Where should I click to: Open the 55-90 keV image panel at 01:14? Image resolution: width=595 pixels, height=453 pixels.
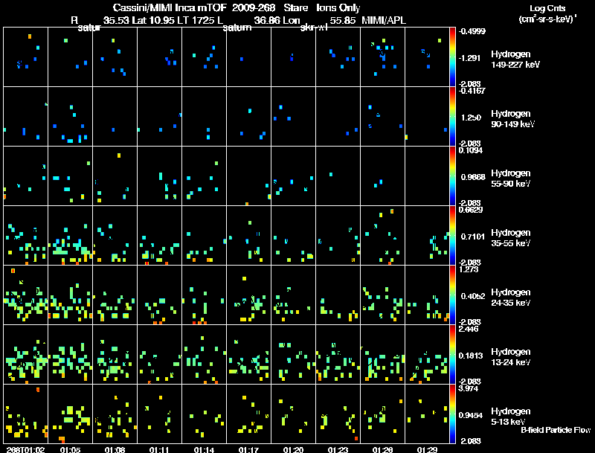pyautogui.click(x=204, y=176)
